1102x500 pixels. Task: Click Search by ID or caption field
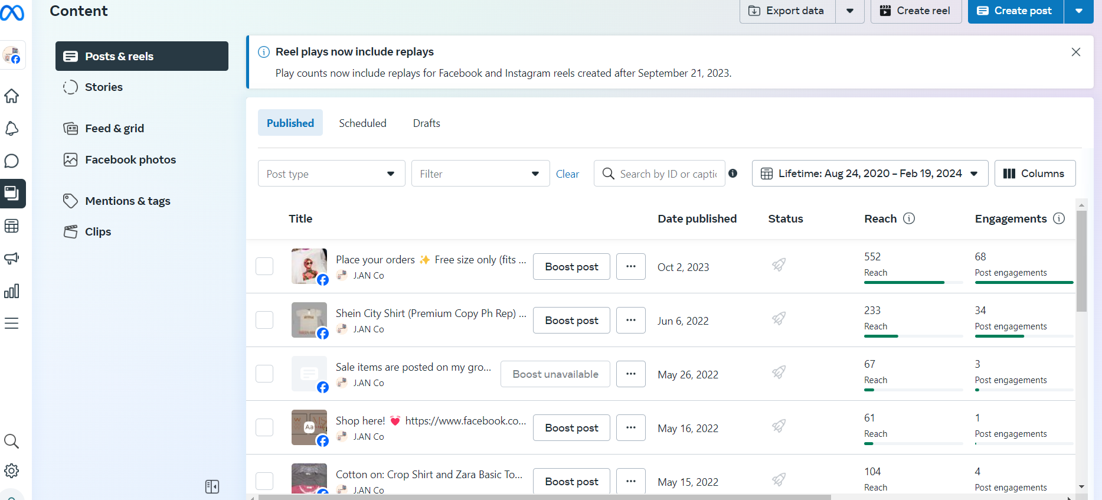(x=659, y=174)
